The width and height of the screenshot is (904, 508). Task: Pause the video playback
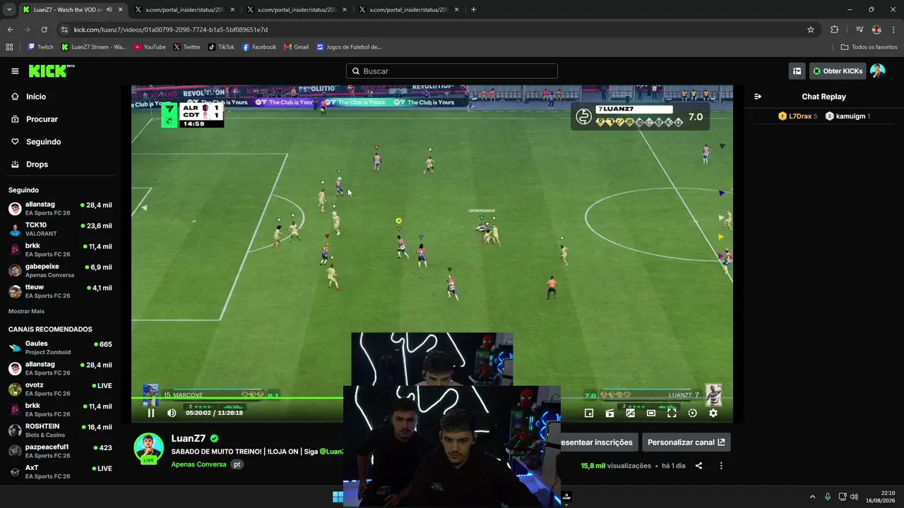point(150,413)
